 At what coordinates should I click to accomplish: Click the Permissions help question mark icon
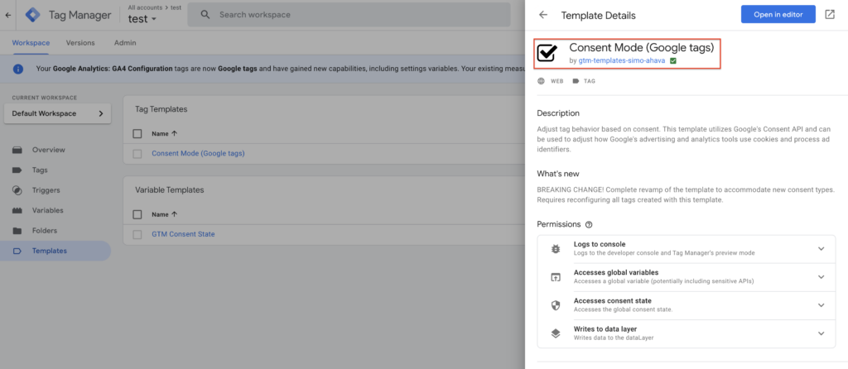pos(589,224)
